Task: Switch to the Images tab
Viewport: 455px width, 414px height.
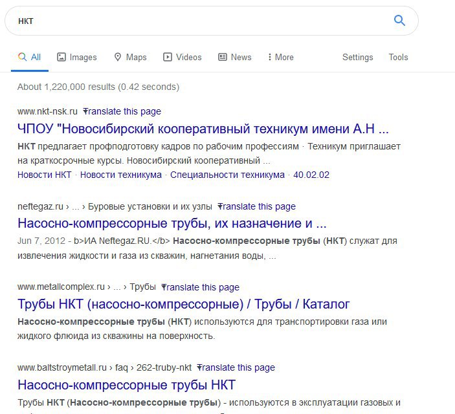Action: coord(76,57)
